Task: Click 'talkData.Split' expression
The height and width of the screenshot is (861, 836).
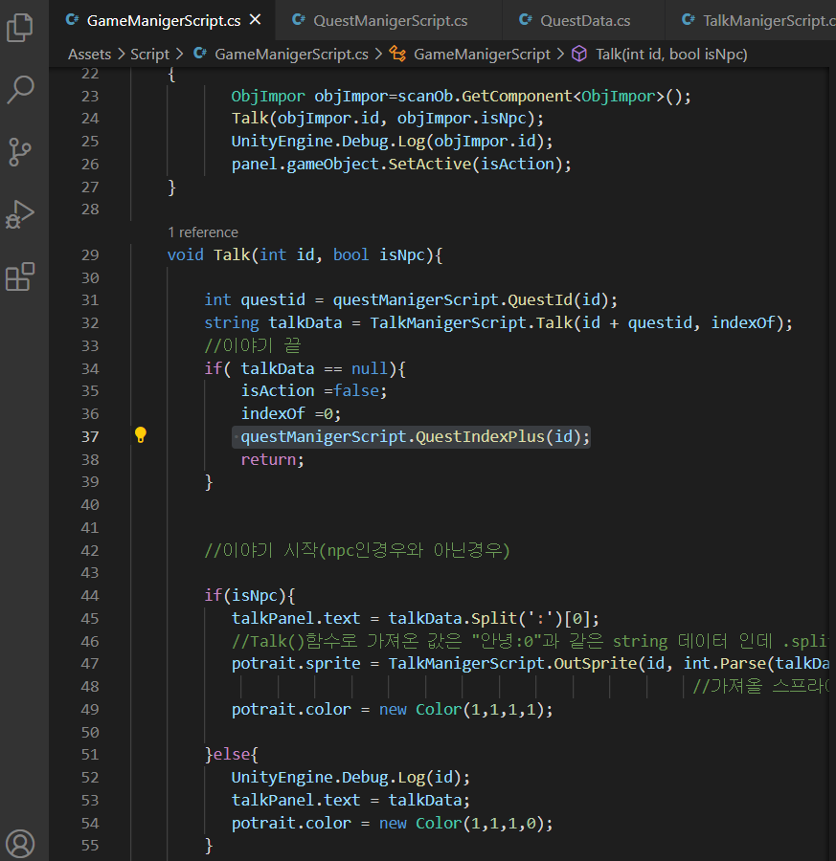Action: (x=452, y=618)
